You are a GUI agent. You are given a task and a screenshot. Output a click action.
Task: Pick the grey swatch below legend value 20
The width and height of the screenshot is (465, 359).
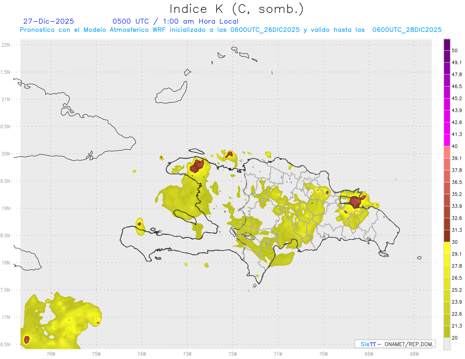point(447,344)
